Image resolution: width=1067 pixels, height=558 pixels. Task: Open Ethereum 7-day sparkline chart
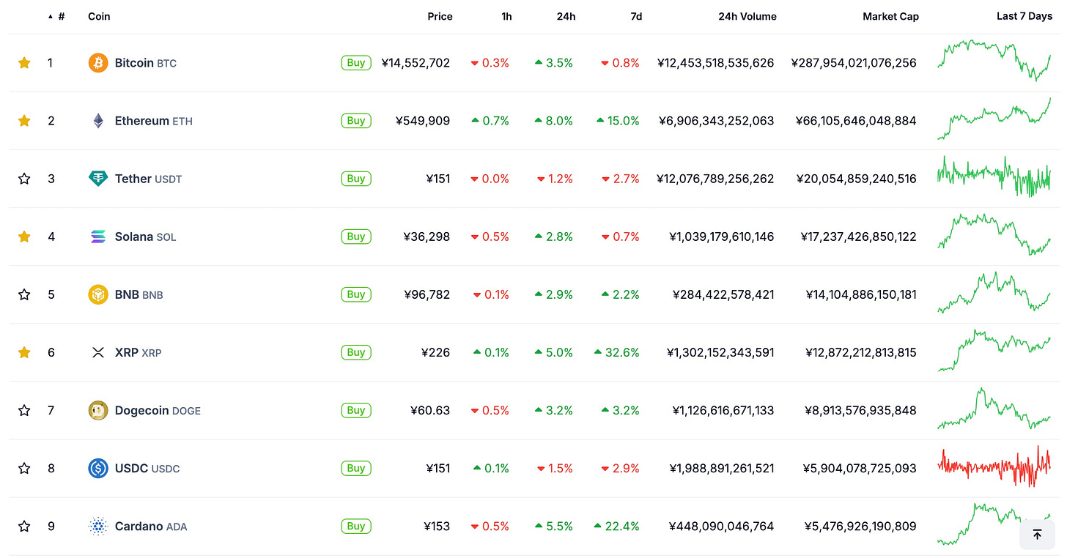[994, 119]
